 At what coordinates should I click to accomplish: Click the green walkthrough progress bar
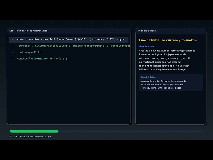tap(34, 131)
